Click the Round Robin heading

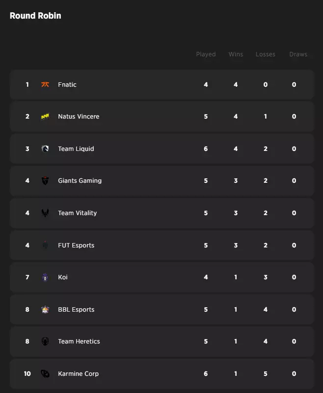(35, 16)
